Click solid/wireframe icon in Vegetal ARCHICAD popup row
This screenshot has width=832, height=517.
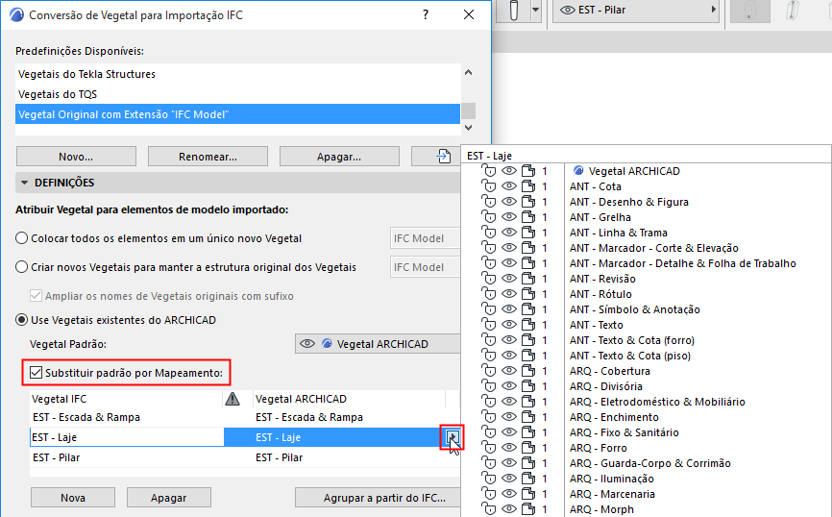(x=528, y=171)
